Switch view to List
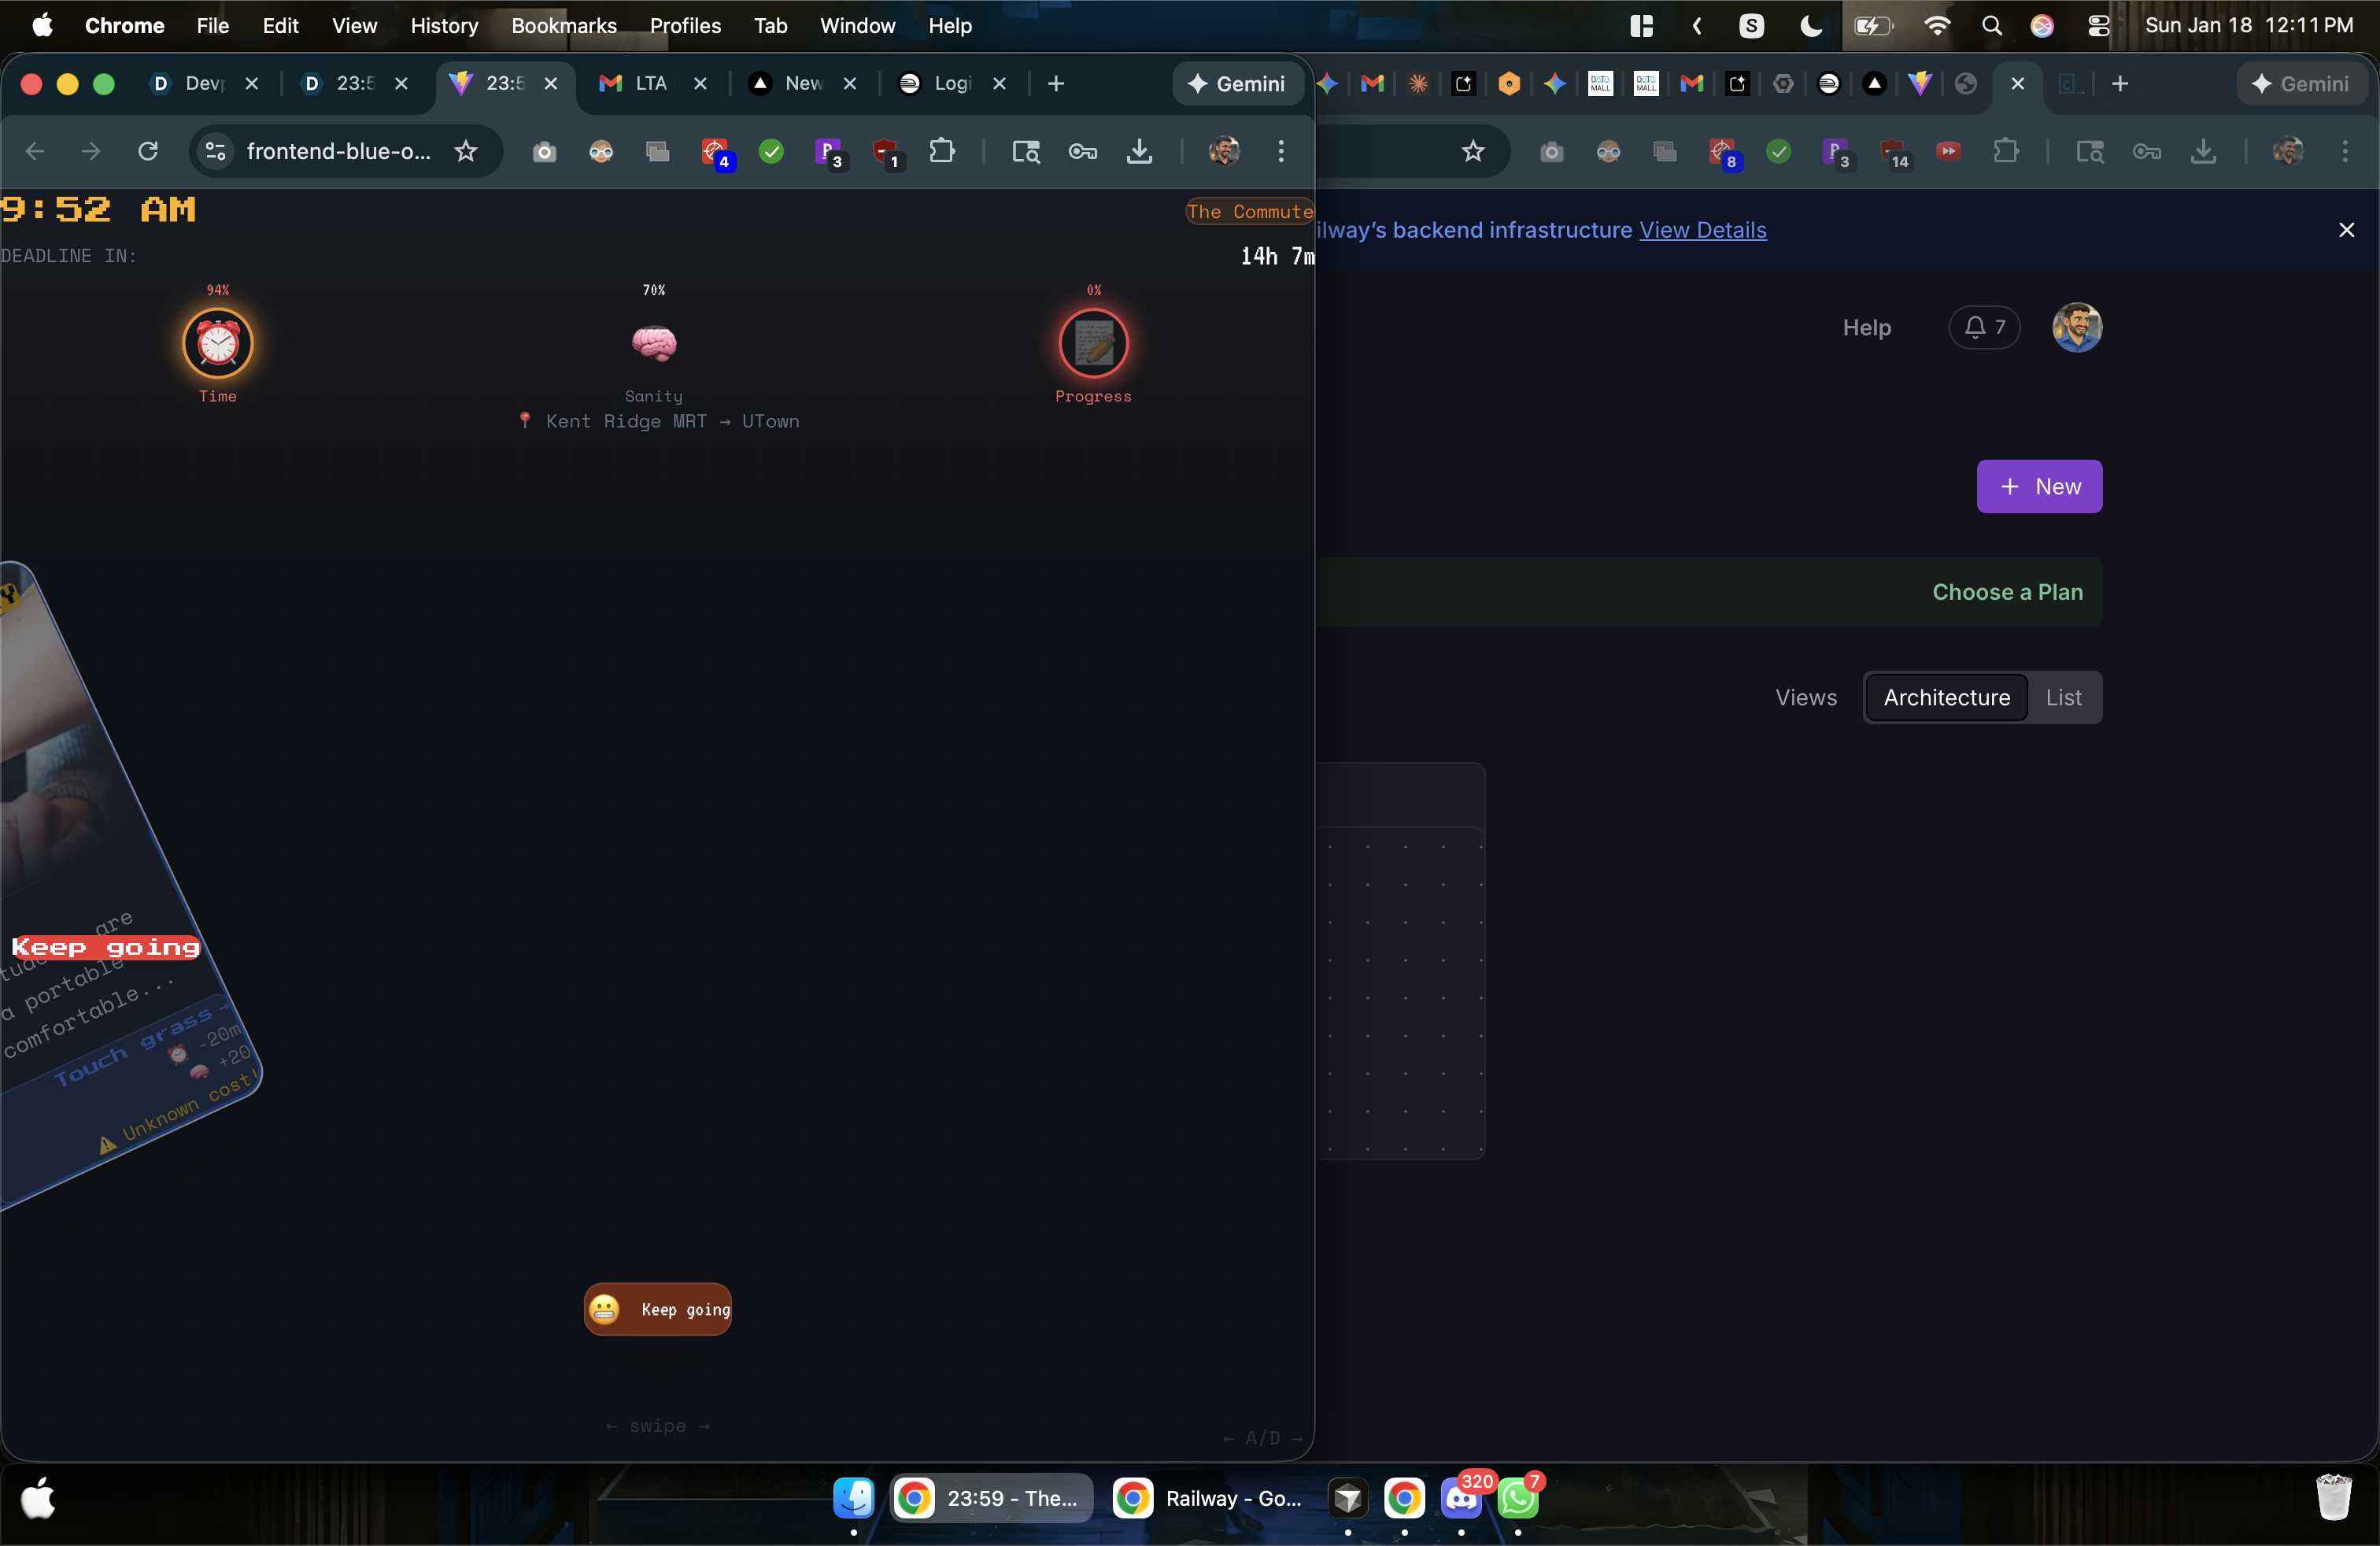The height and width of the screenshot is (1546, 2380). (x=2063, y=697)
